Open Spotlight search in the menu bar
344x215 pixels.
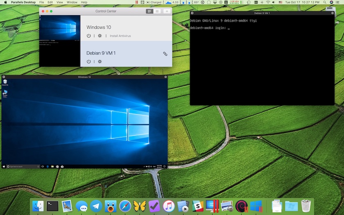click(x=325, y=2)
